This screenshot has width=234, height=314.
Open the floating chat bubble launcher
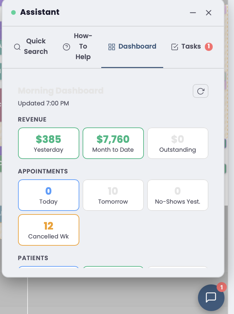pyautogui.click(x=211, y=298)
